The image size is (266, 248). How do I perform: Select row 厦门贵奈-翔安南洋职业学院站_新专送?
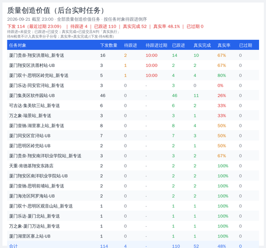(x=133, y=156)
